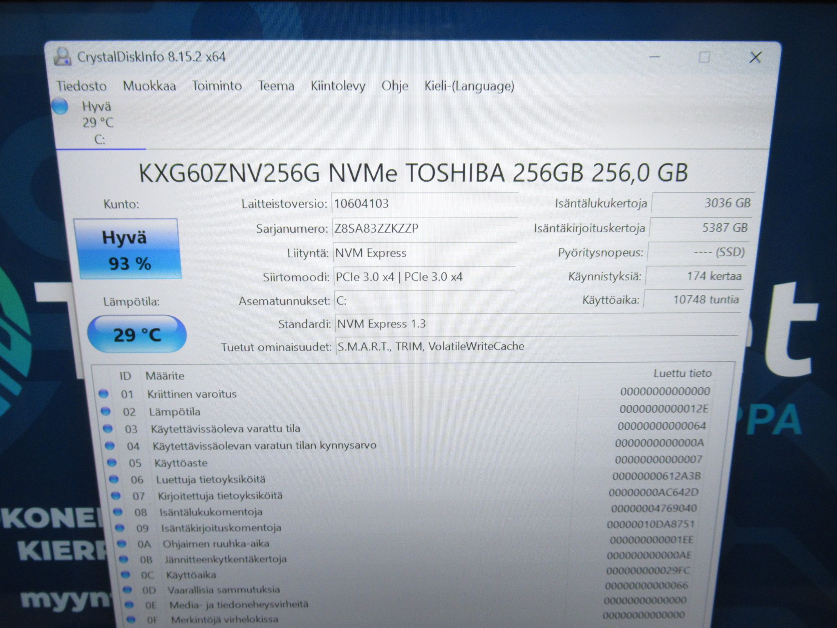Image resolution: width=837 pixels, height=628 pixels.
Task: Click raw value 0000000000012E for Lämpötila
Action: (x=664, y=409)
